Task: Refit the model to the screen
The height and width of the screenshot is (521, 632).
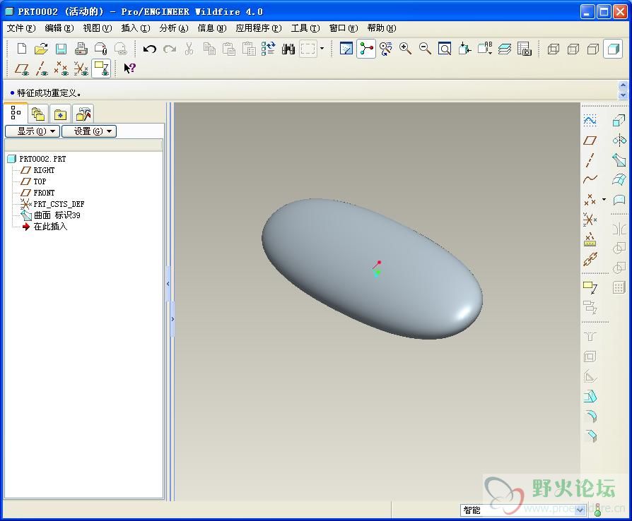Action: (445, 49)
